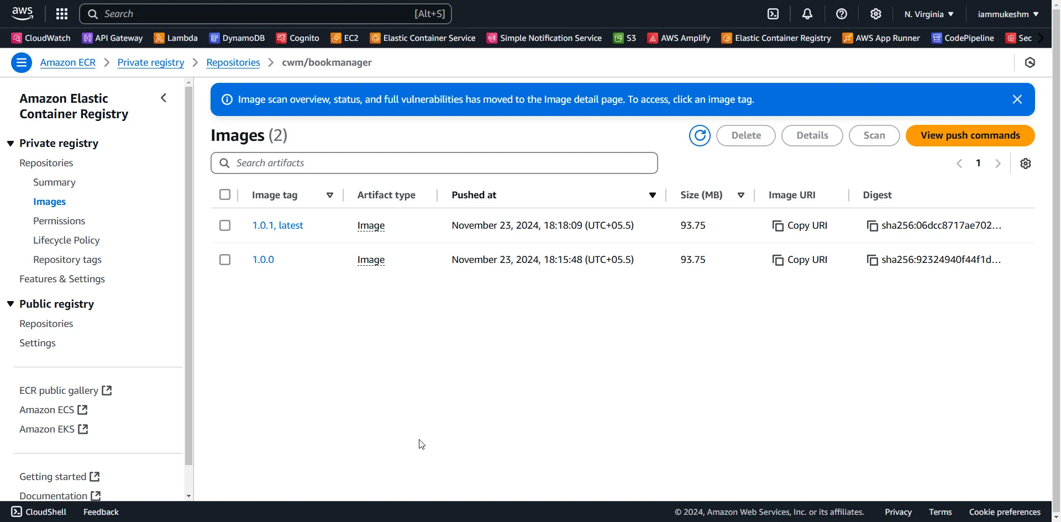Select the checkbox next to tag 1.0.1, latest
The width and height of the screenshot is (1061, 522).
tap(225, 225)
